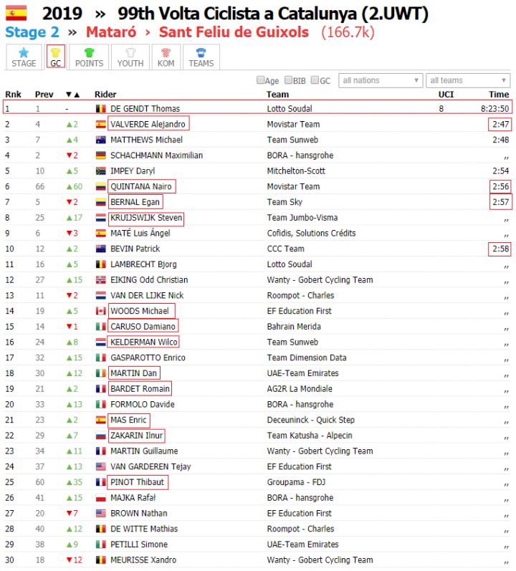This screenshot has width=516, height=571.
Task: Open rider DE GENDT Thomas profile
Action: click(x=145, y=108)
